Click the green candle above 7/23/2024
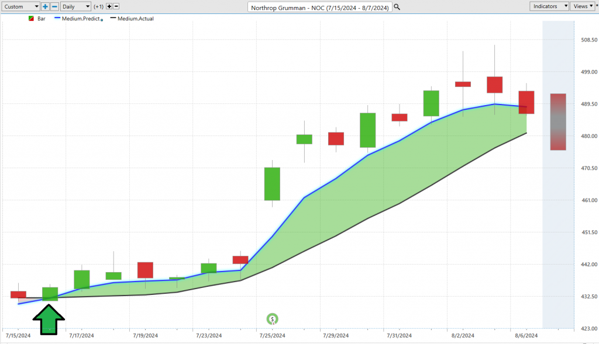The image size is (599, 344). tap(209, 268)
